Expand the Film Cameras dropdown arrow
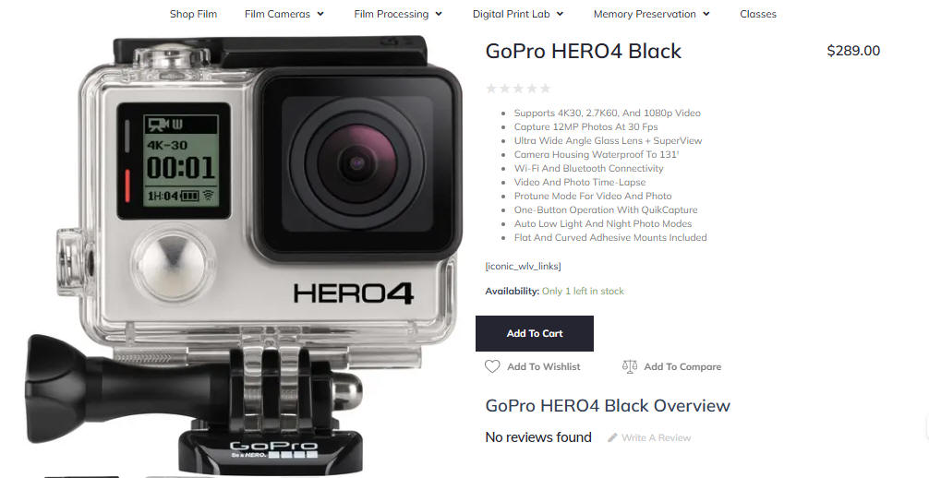This screenshot has width=929, height=478. pyautogui.click(x=320, y=14)
